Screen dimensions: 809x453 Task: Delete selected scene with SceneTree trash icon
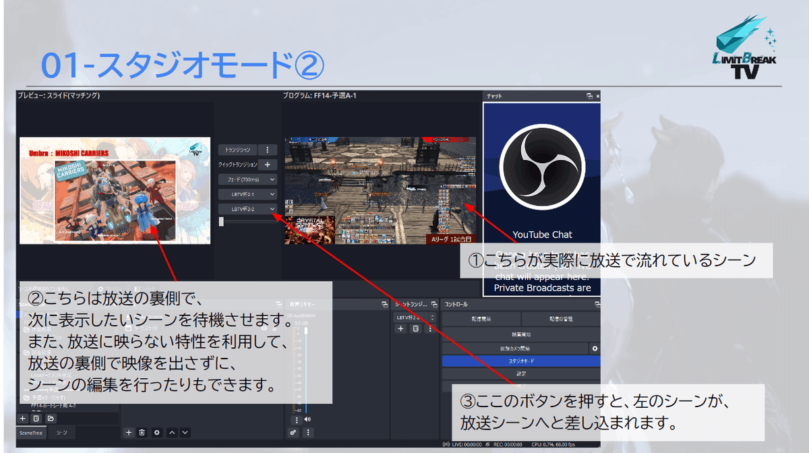pyautogui.click(x=36, y=418)
